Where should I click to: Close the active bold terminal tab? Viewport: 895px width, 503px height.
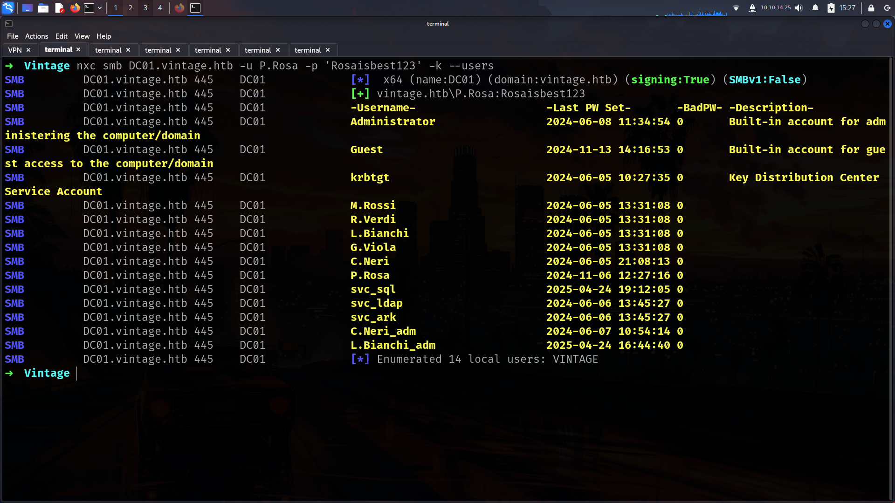coord(78,49)
